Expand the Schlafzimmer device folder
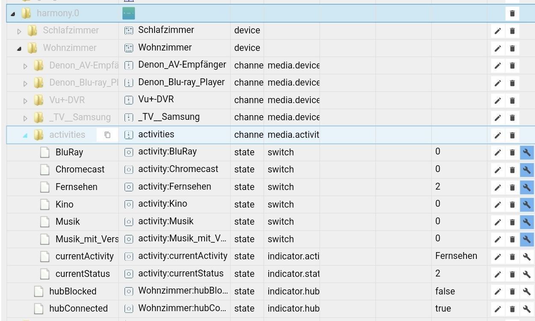The width and height of the screenshot is (535, 321). [19, 31]
